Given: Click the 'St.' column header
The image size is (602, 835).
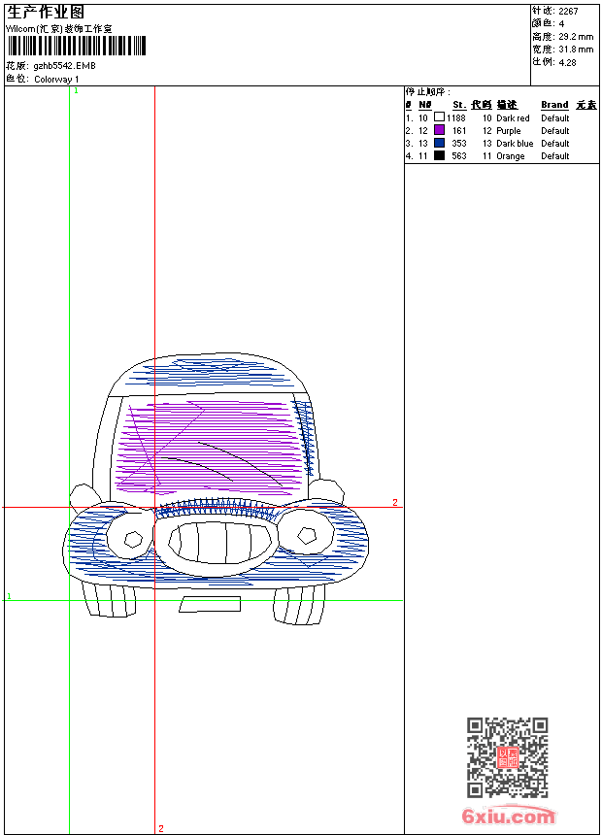Looking at the screenshot, I should click(459, 105).
